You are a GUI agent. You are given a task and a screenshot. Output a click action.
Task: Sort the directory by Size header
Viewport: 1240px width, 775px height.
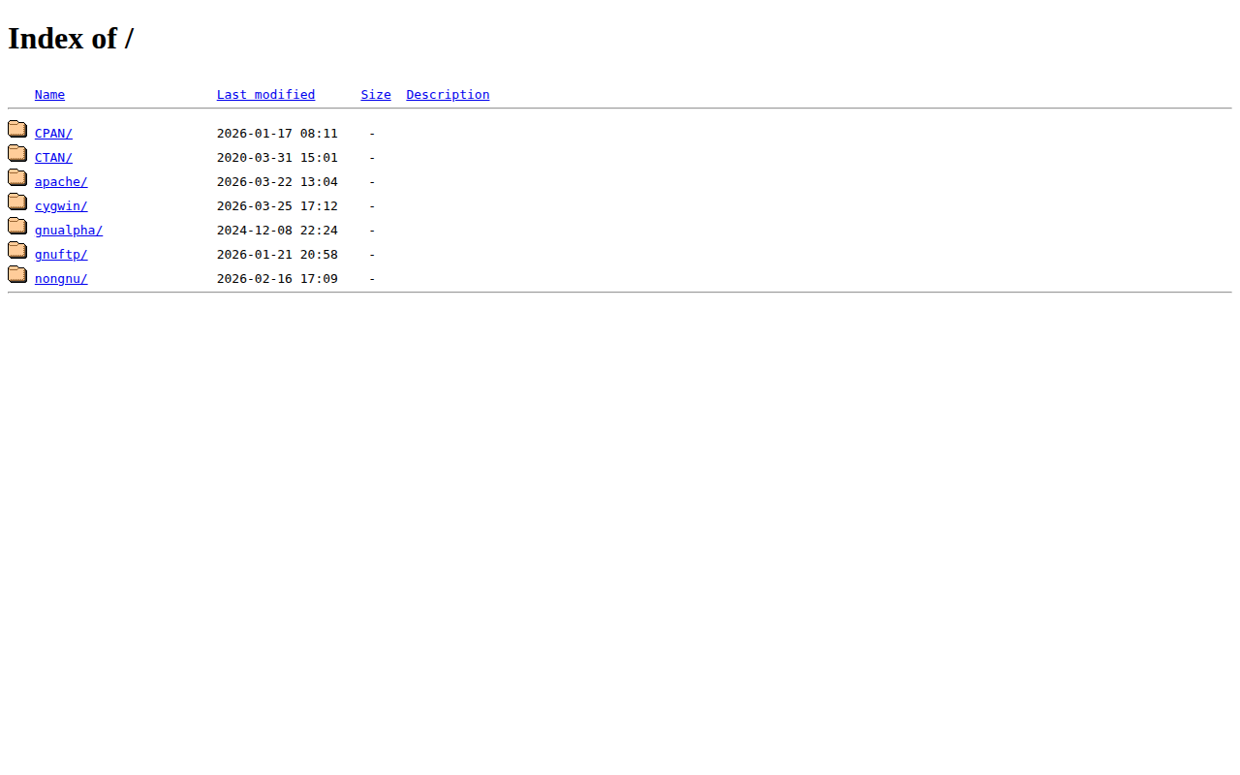coord(376,95)
